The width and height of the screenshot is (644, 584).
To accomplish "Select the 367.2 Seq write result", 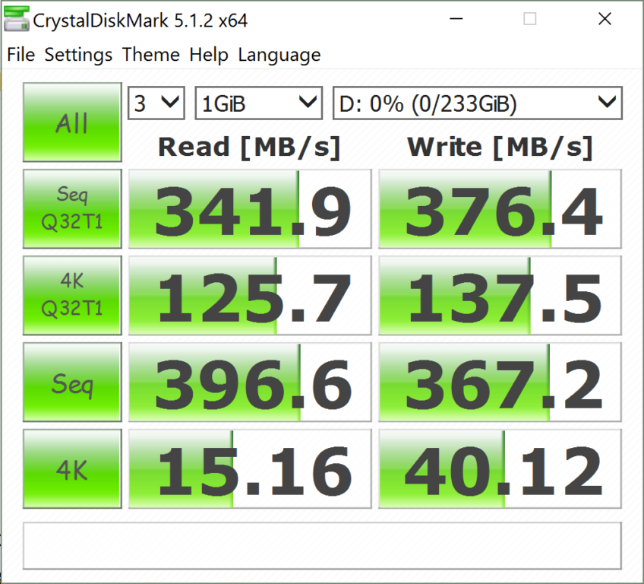I will (500, 382).
